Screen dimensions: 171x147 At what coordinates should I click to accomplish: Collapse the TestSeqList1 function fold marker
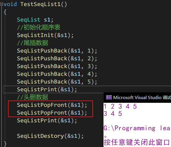[1, 4]
